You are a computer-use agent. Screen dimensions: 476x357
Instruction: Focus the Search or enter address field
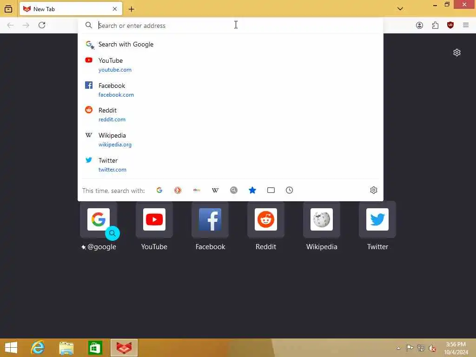tap(231, 26)
